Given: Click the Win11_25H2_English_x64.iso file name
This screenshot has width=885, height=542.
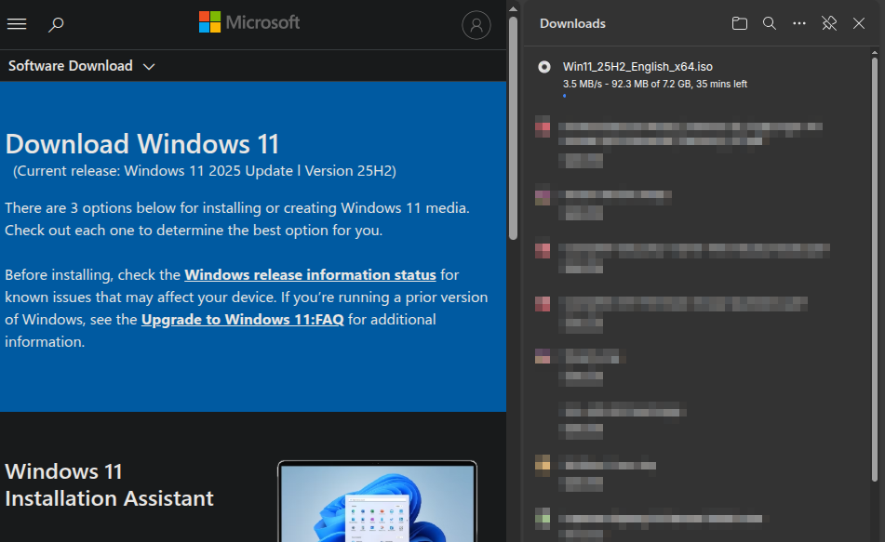Looking at the screenshot, I should tap(637, 67).
